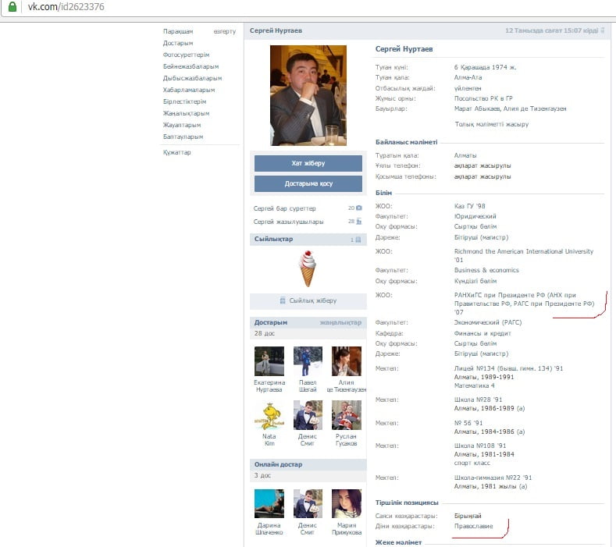
Task: Open Парақшам in the left menu
Action: pyautogui.click(x=178, y=31)
